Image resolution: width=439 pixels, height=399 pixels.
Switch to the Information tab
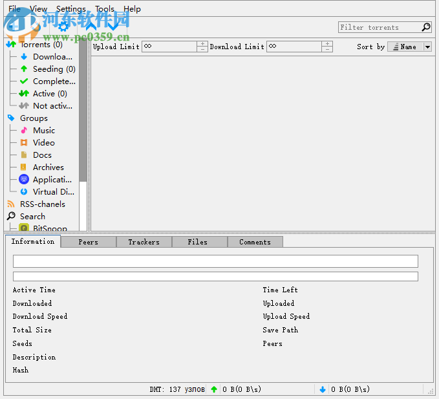(x=33, y=242)
